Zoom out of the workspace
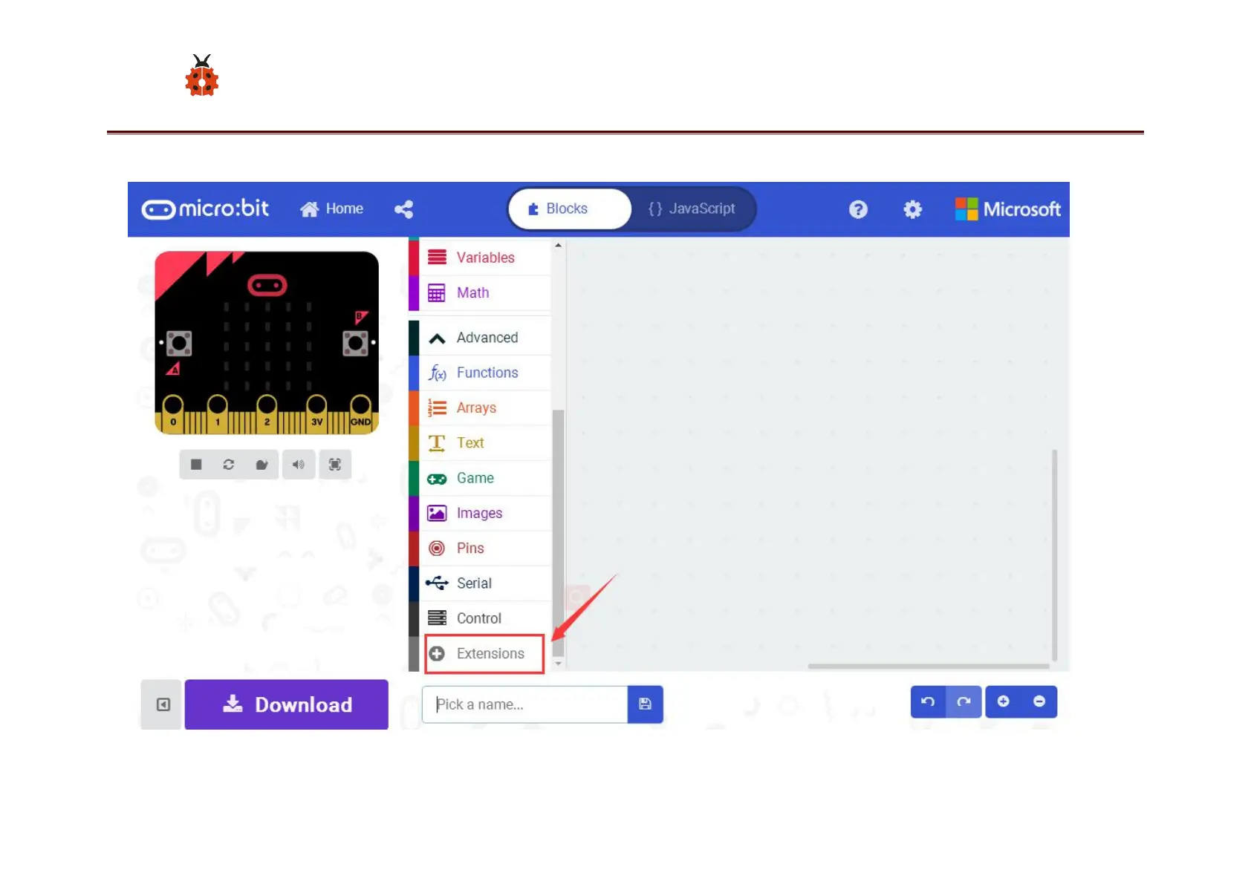 click(x=1039, y=701)
